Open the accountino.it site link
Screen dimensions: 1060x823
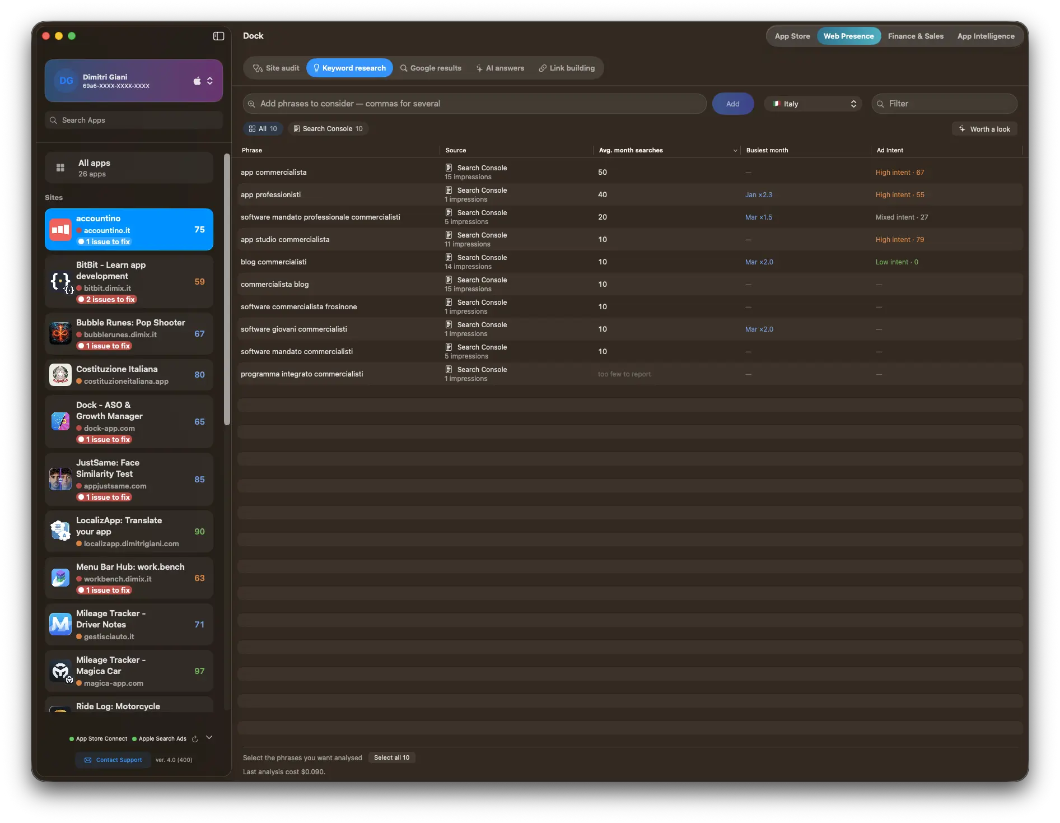point(107,231)
